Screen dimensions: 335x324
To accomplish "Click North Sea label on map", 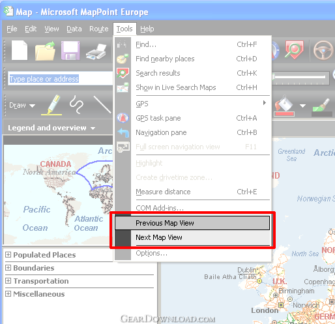I will (x=305, y=254).
